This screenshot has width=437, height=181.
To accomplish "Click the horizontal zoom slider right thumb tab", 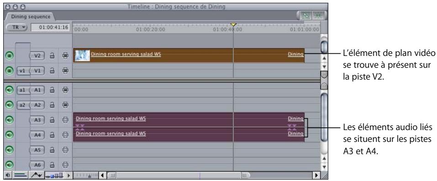I will tap(245, 176).
